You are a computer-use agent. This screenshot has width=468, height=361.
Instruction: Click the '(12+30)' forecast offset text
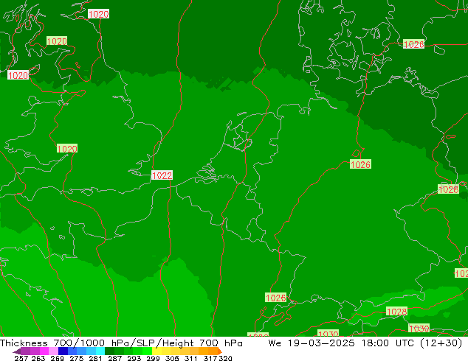tap(441, 343)
